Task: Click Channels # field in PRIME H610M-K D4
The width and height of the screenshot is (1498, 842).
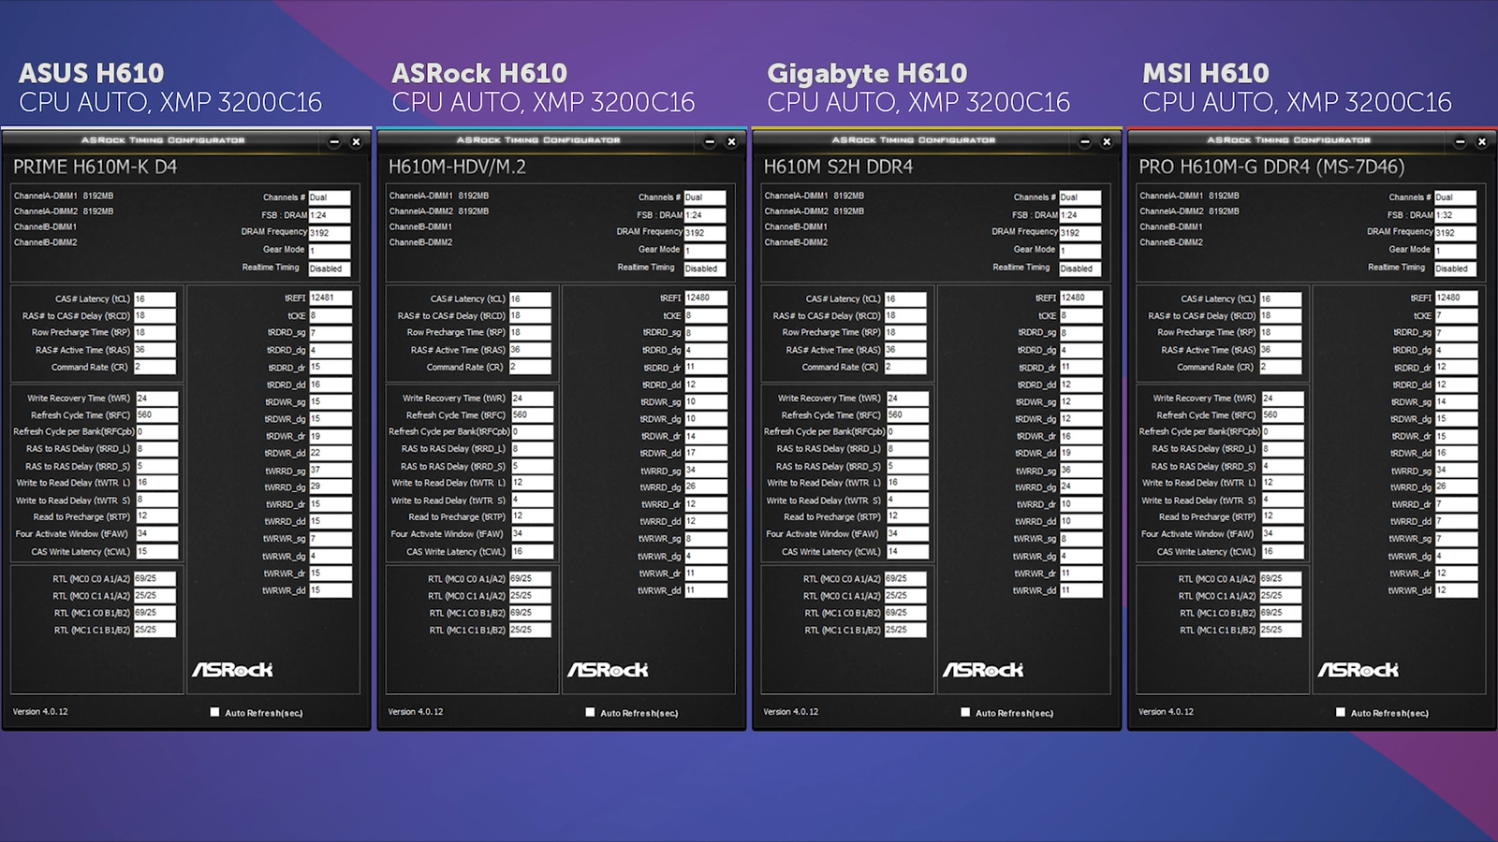Action: pyautogui.click(x=330, y=197)
